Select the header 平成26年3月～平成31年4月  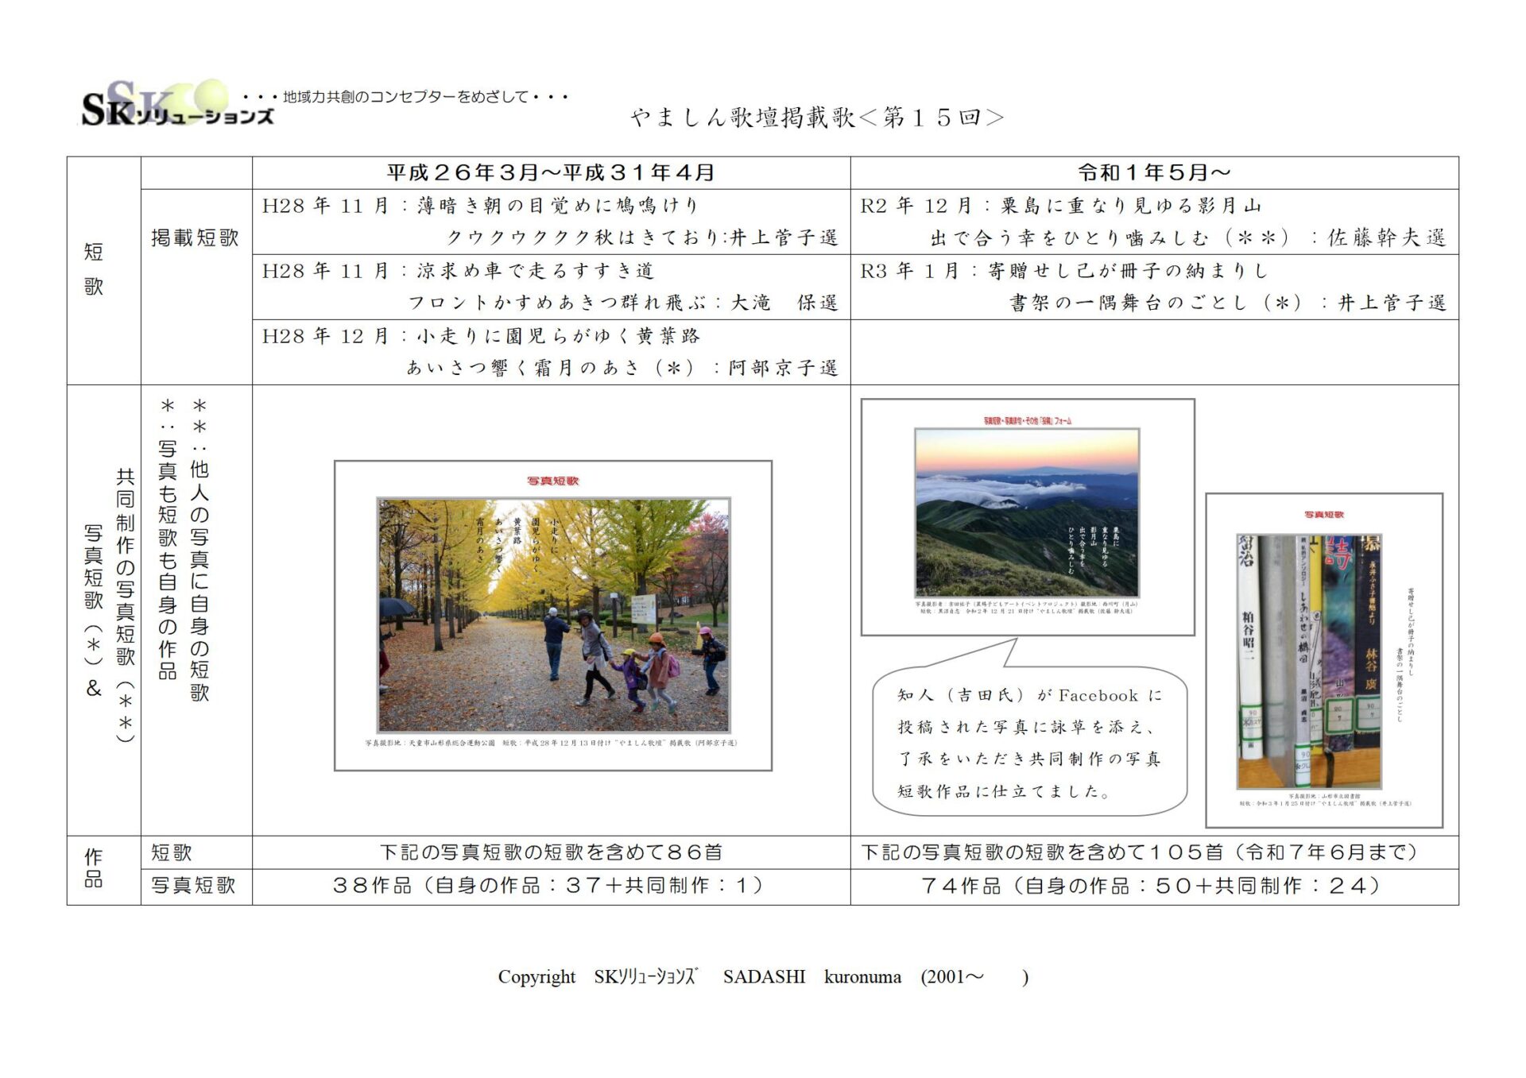(x=551, y=172)
